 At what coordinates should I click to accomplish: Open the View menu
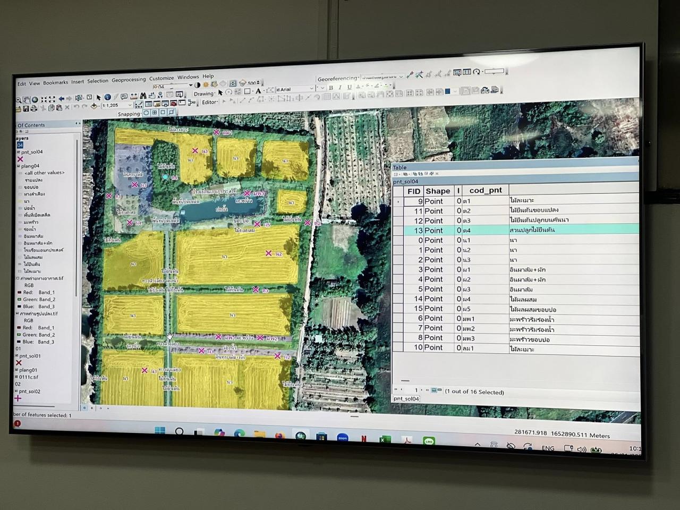click(35, 83)
